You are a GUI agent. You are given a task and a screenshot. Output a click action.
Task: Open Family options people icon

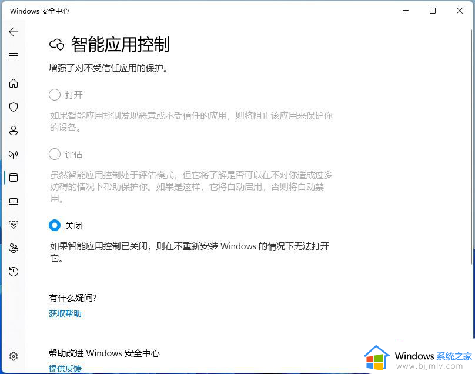coord(14,248)
